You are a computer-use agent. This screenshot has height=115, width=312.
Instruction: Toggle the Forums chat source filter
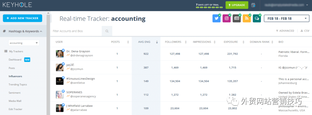pyautogui.click(x=257, y=19)
